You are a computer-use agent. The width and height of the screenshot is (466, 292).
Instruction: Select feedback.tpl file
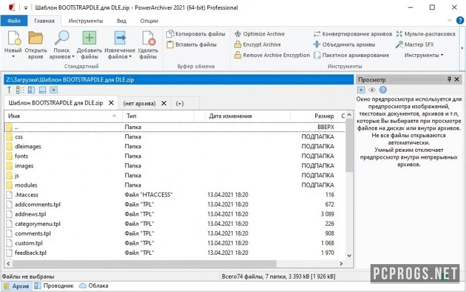click(175, 253)
